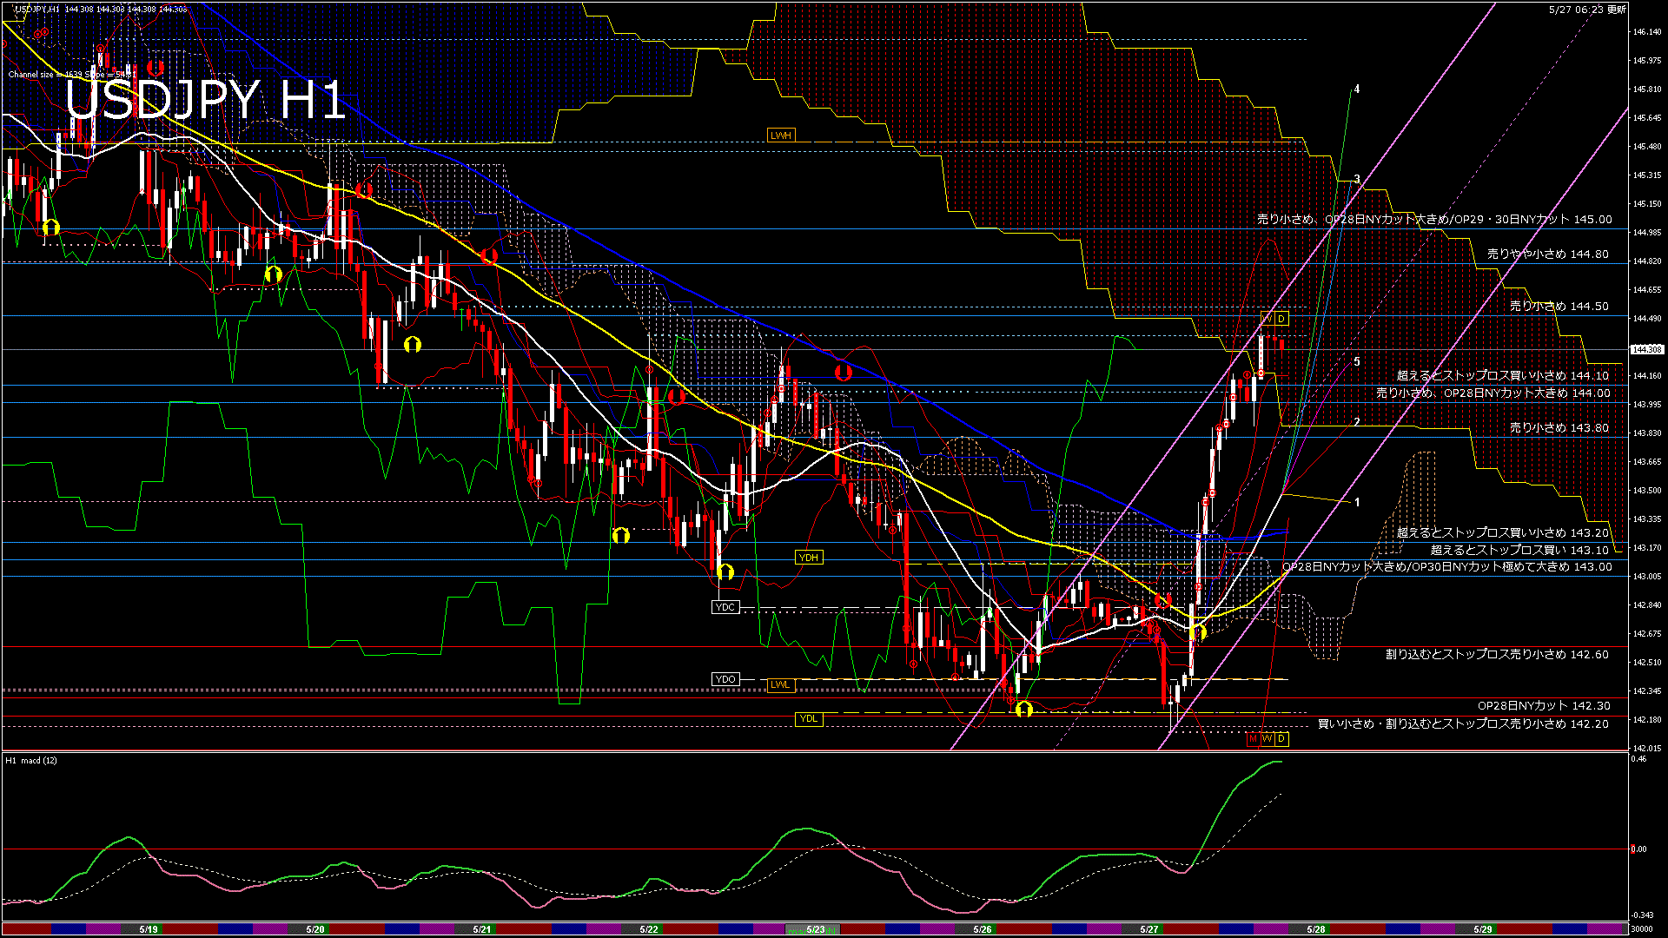The width and height of the screenshot is (1668, 938).
Task: Click the H1 macd (12) indicator label
Action: click(x=31, y=760)
